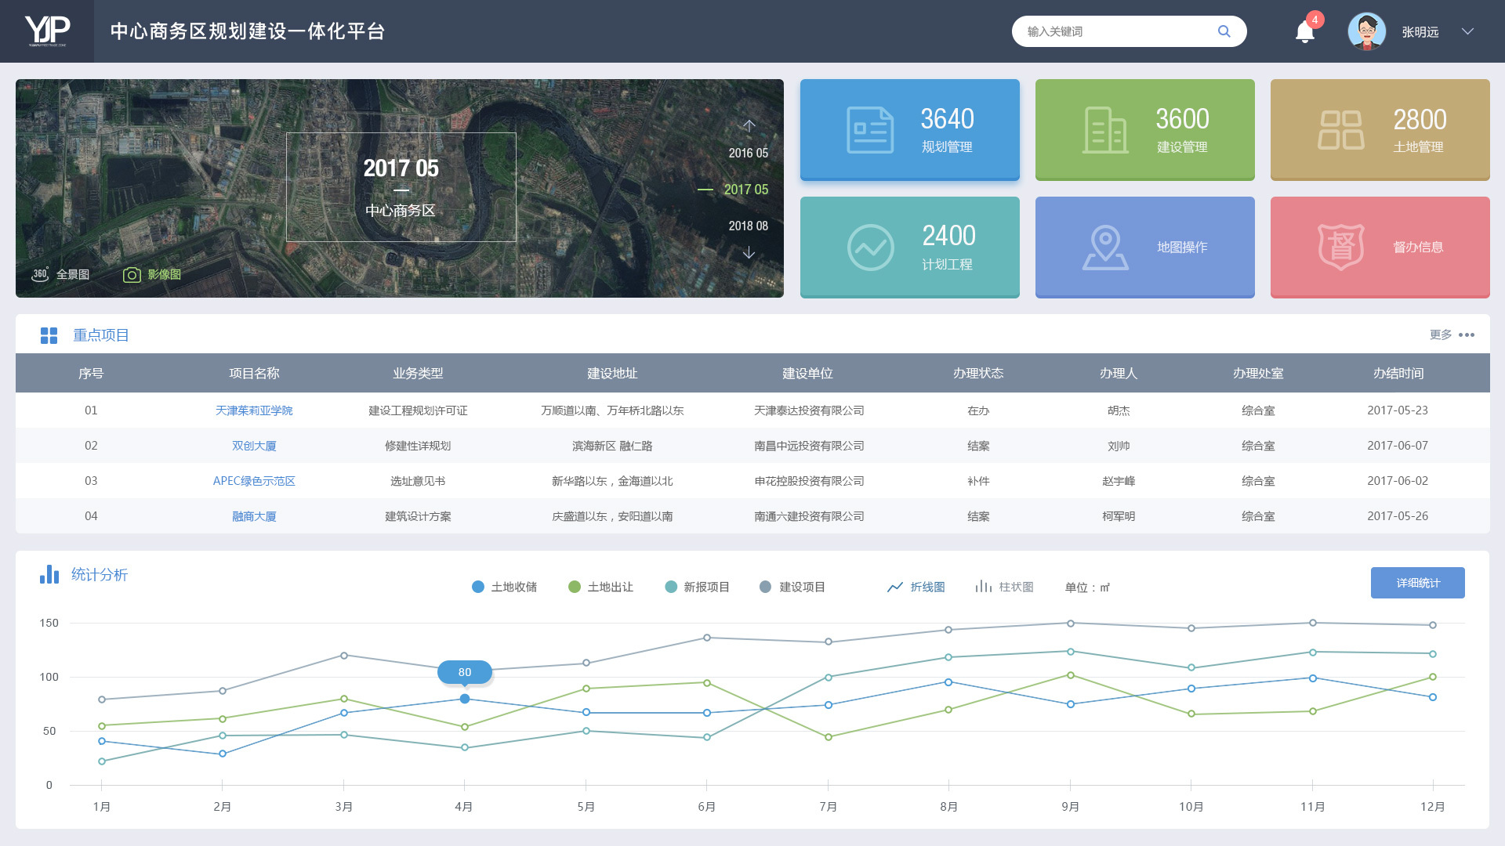Screen dimensions: 1505x846
Task: Open the 融商大厦 project link
Action: pyautogui.click(x=254, y=516)
